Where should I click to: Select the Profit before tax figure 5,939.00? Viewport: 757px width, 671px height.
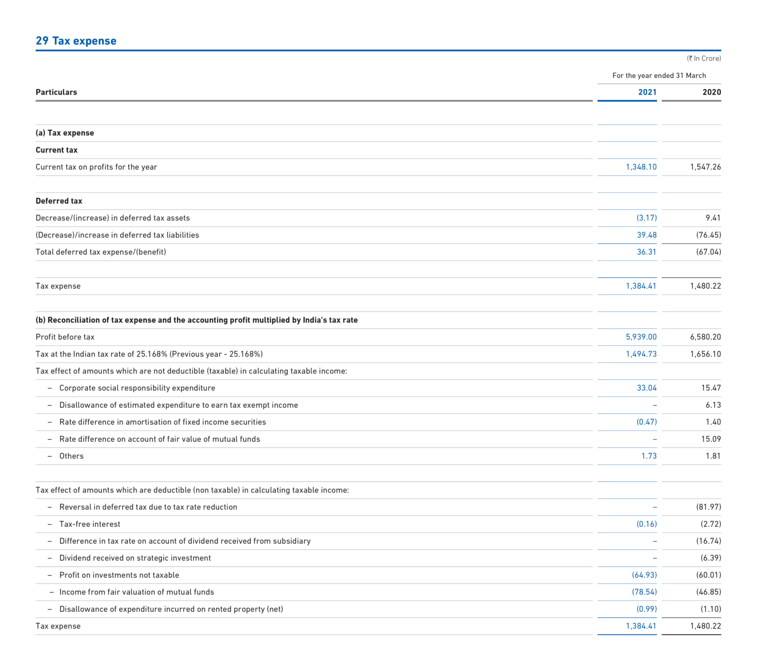coord(641,336)
